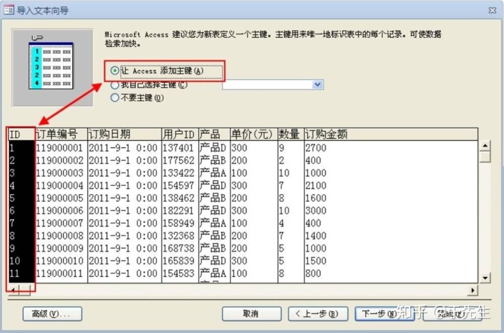Click order amount 2100
504x333 pixels.
316,186
